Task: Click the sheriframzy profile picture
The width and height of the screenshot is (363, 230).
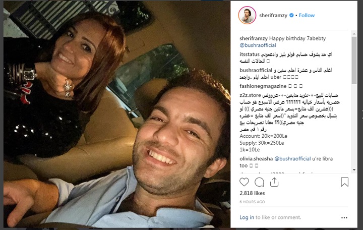Action: pyautogui.click(x=247, y=15)
